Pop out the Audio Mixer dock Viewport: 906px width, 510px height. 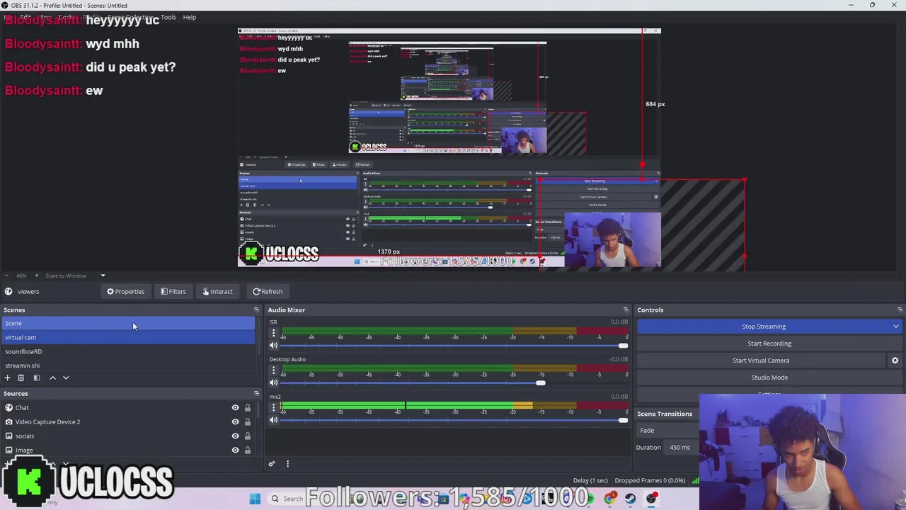pyautogui.click(x=626, y=310)
